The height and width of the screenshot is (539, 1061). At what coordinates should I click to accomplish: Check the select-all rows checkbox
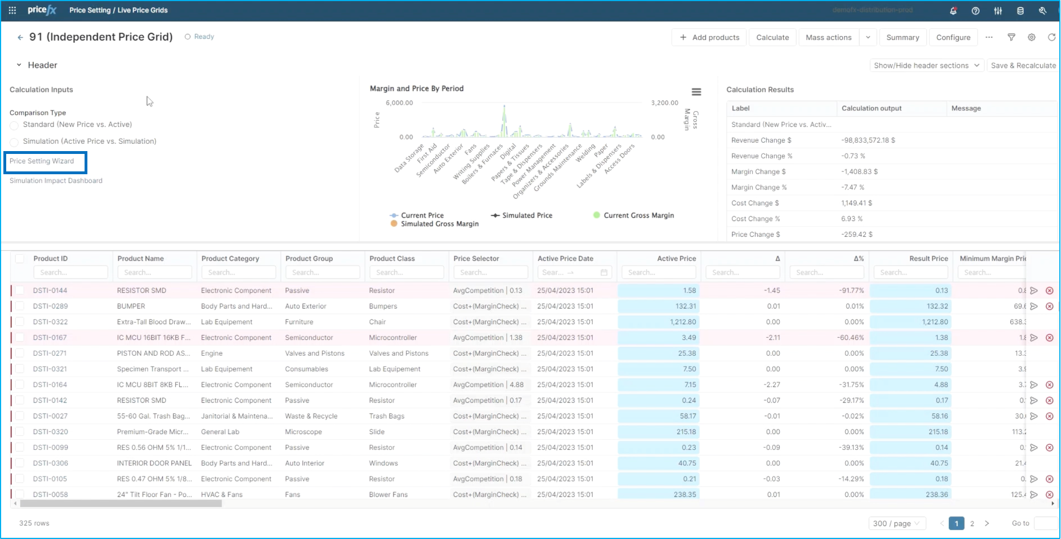coord(20,259)
